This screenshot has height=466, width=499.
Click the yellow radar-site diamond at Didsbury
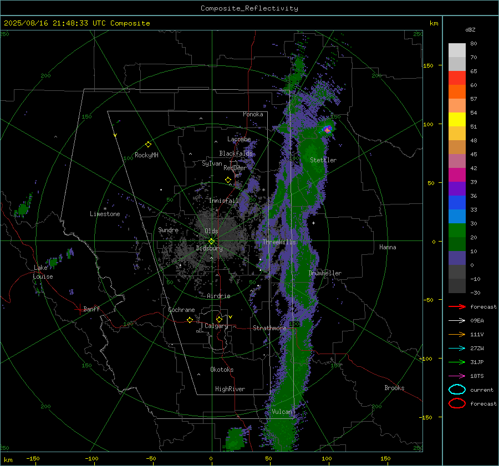211,242
